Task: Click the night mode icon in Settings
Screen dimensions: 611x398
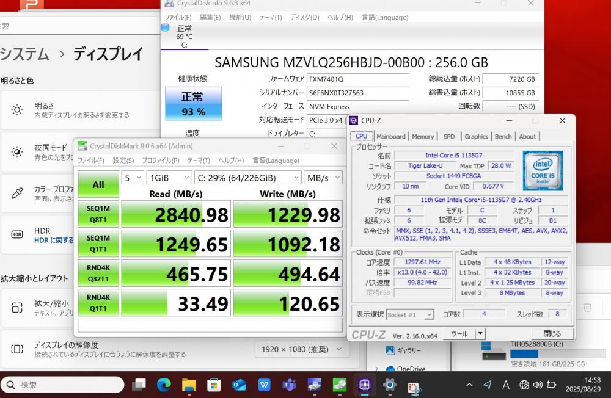Action: 17,151
